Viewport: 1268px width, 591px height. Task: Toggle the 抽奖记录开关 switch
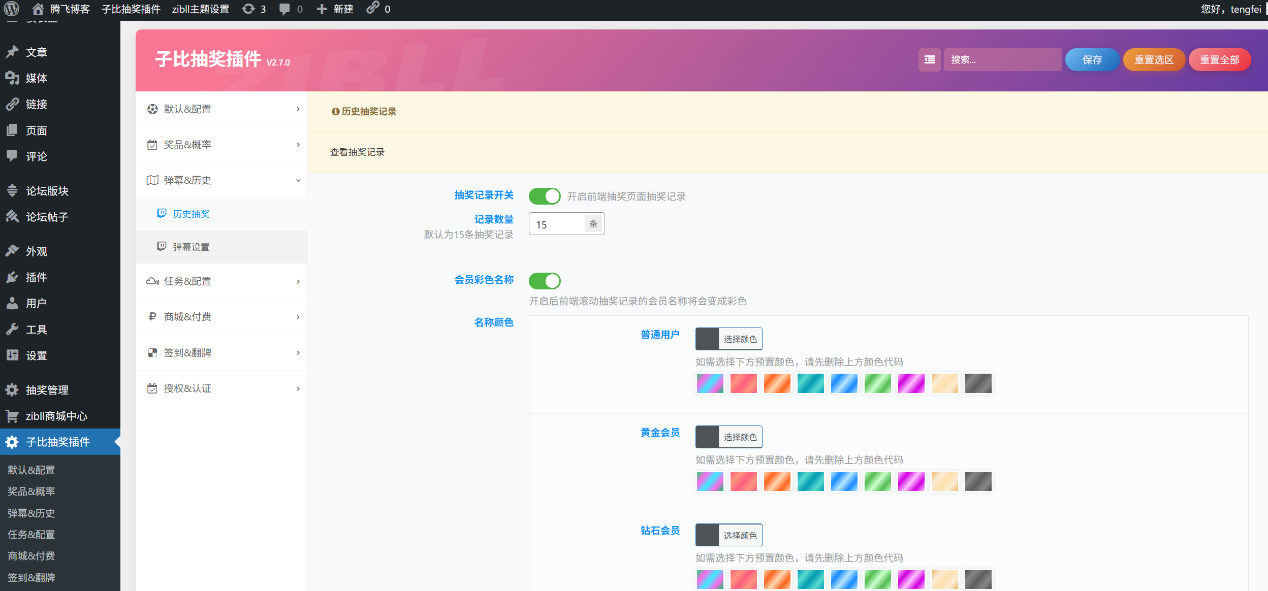(545, 196)
